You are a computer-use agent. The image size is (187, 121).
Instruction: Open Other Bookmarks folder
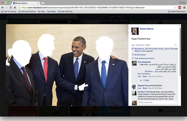pos(177,11)
